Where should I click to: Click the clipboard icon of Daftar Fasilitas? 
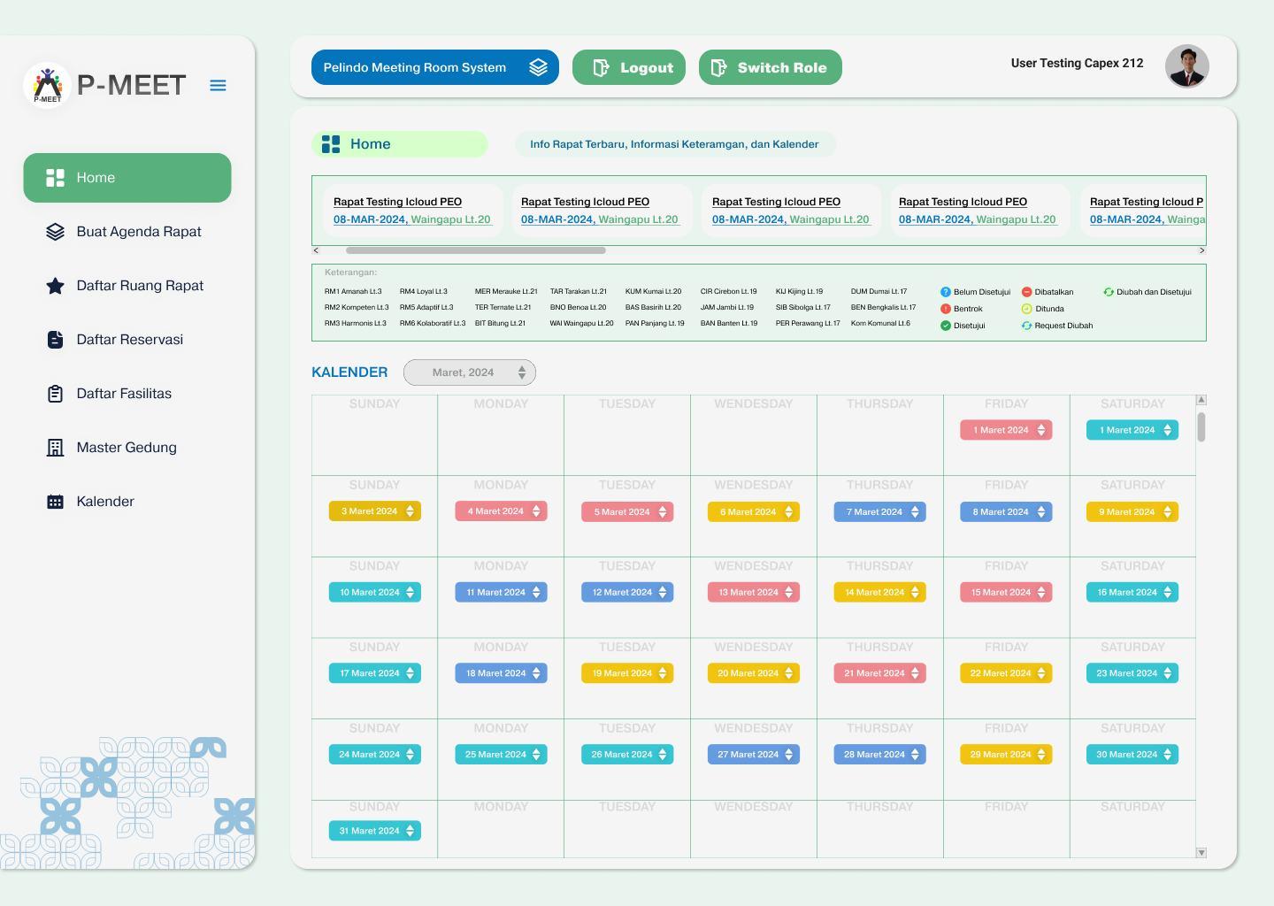[x=55, y=394]
